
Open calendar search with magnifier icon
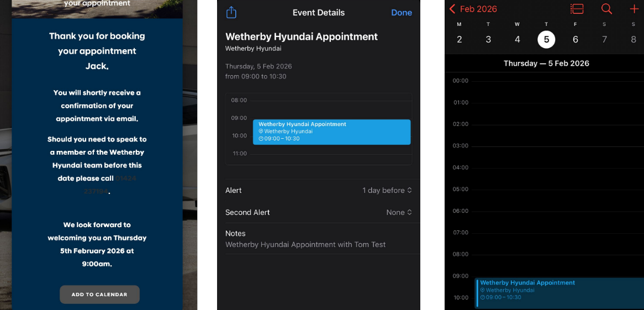(606, 9)
